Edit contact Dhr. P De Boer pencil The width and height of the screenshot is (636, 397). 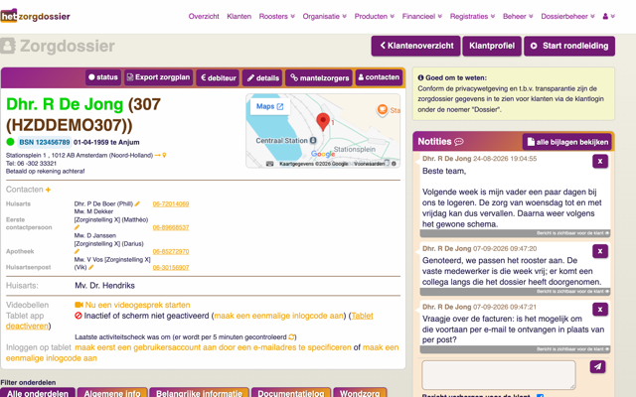coord(137,203)
